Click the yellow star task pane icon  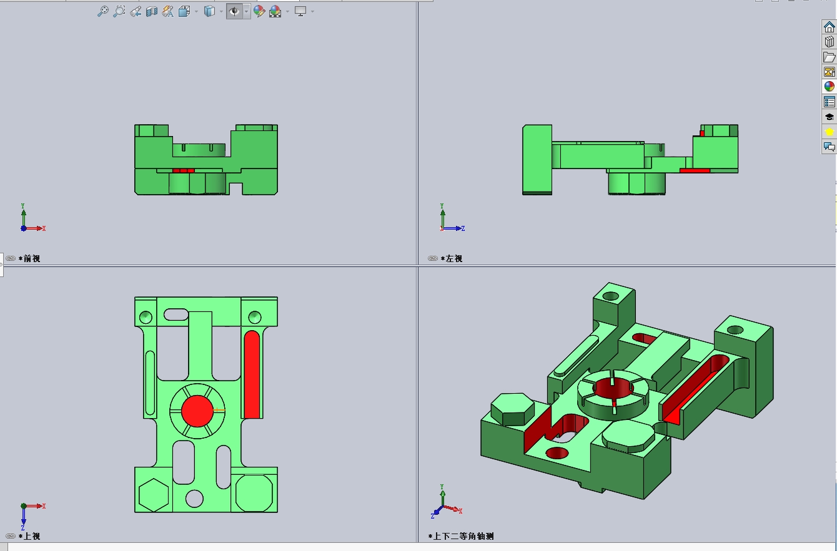[x=830, y=132]
